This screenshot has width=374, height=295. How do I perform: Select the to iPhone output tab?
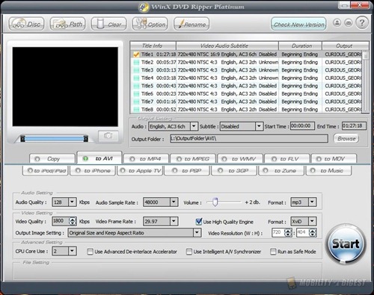(x=93, y=171)
